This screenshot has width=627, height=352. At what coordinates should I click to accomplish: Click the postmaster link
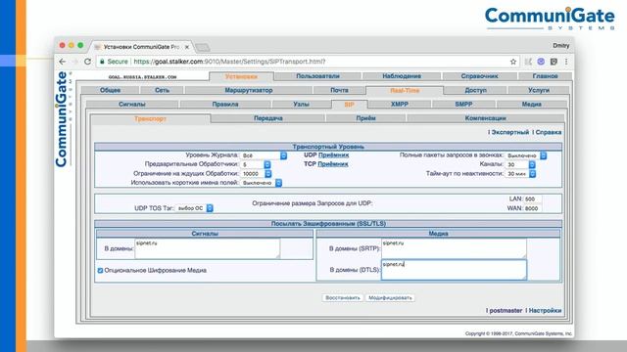coord(506,311)
